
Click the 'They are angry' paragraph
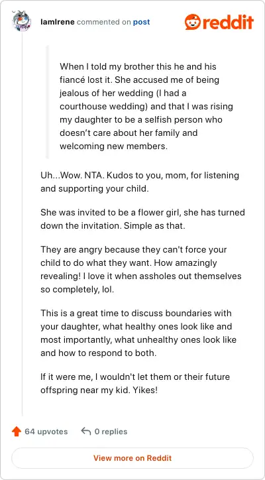(140, 269)
